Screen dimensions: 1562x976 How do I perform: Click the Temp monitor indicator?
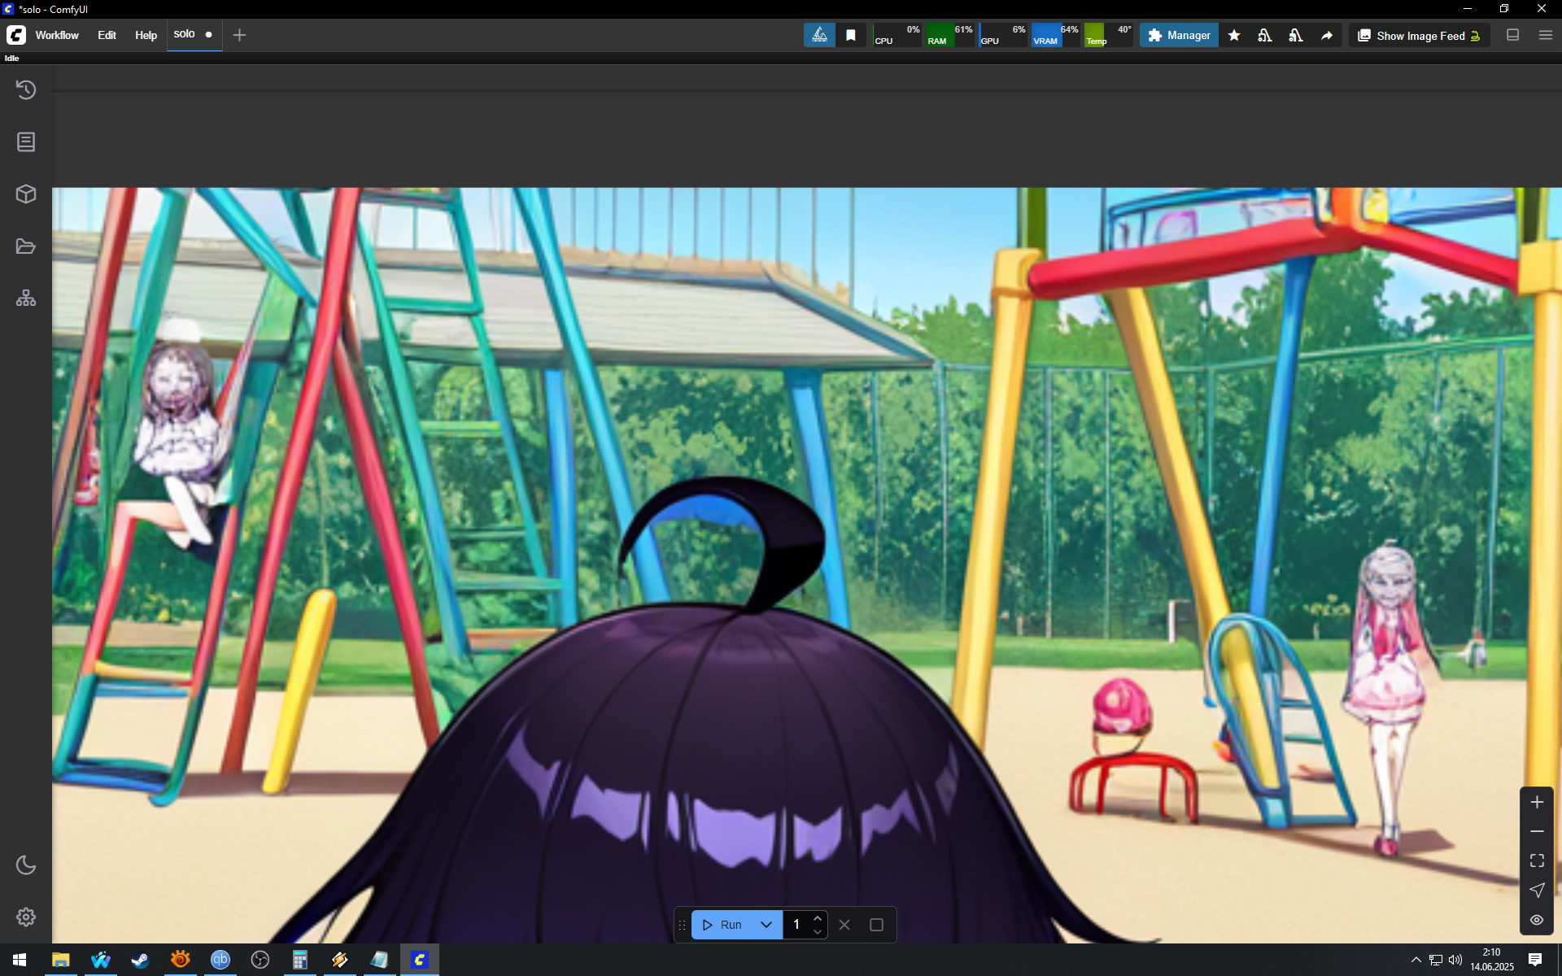click(x=1108, y=35)
